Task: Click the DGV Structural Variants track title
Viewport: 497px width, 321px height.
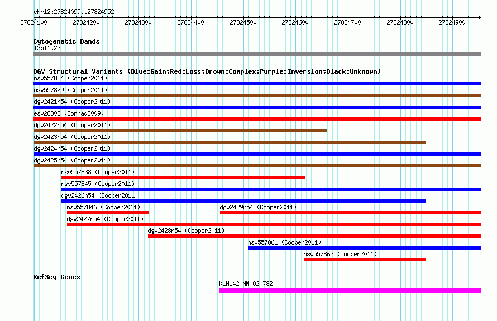Action: [207, 71]
